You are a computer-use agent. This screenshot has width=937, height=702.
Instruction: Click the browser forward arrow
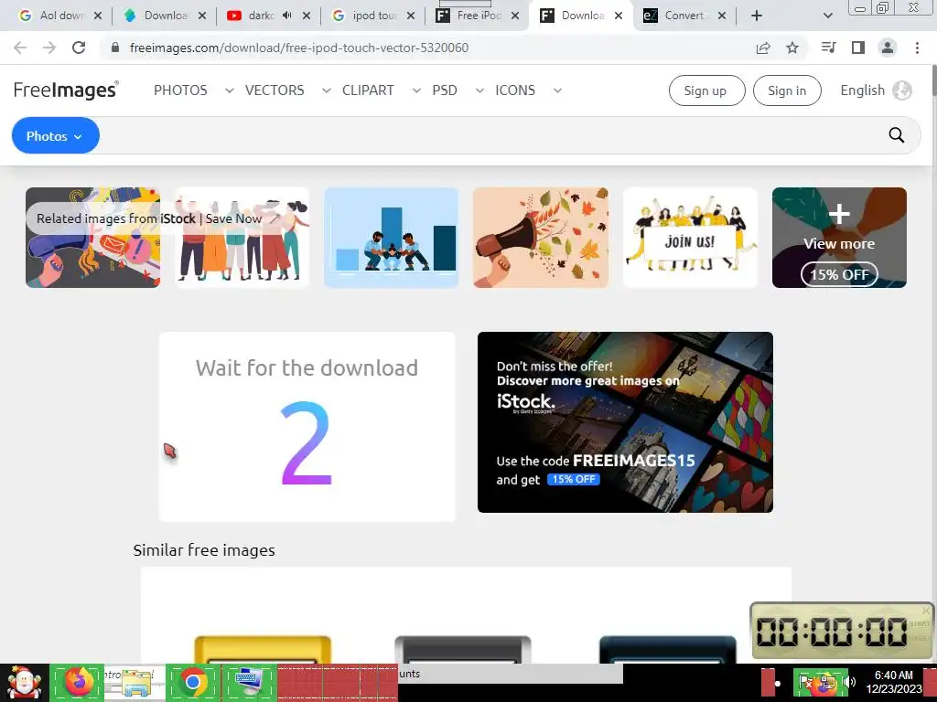[49, 48]
